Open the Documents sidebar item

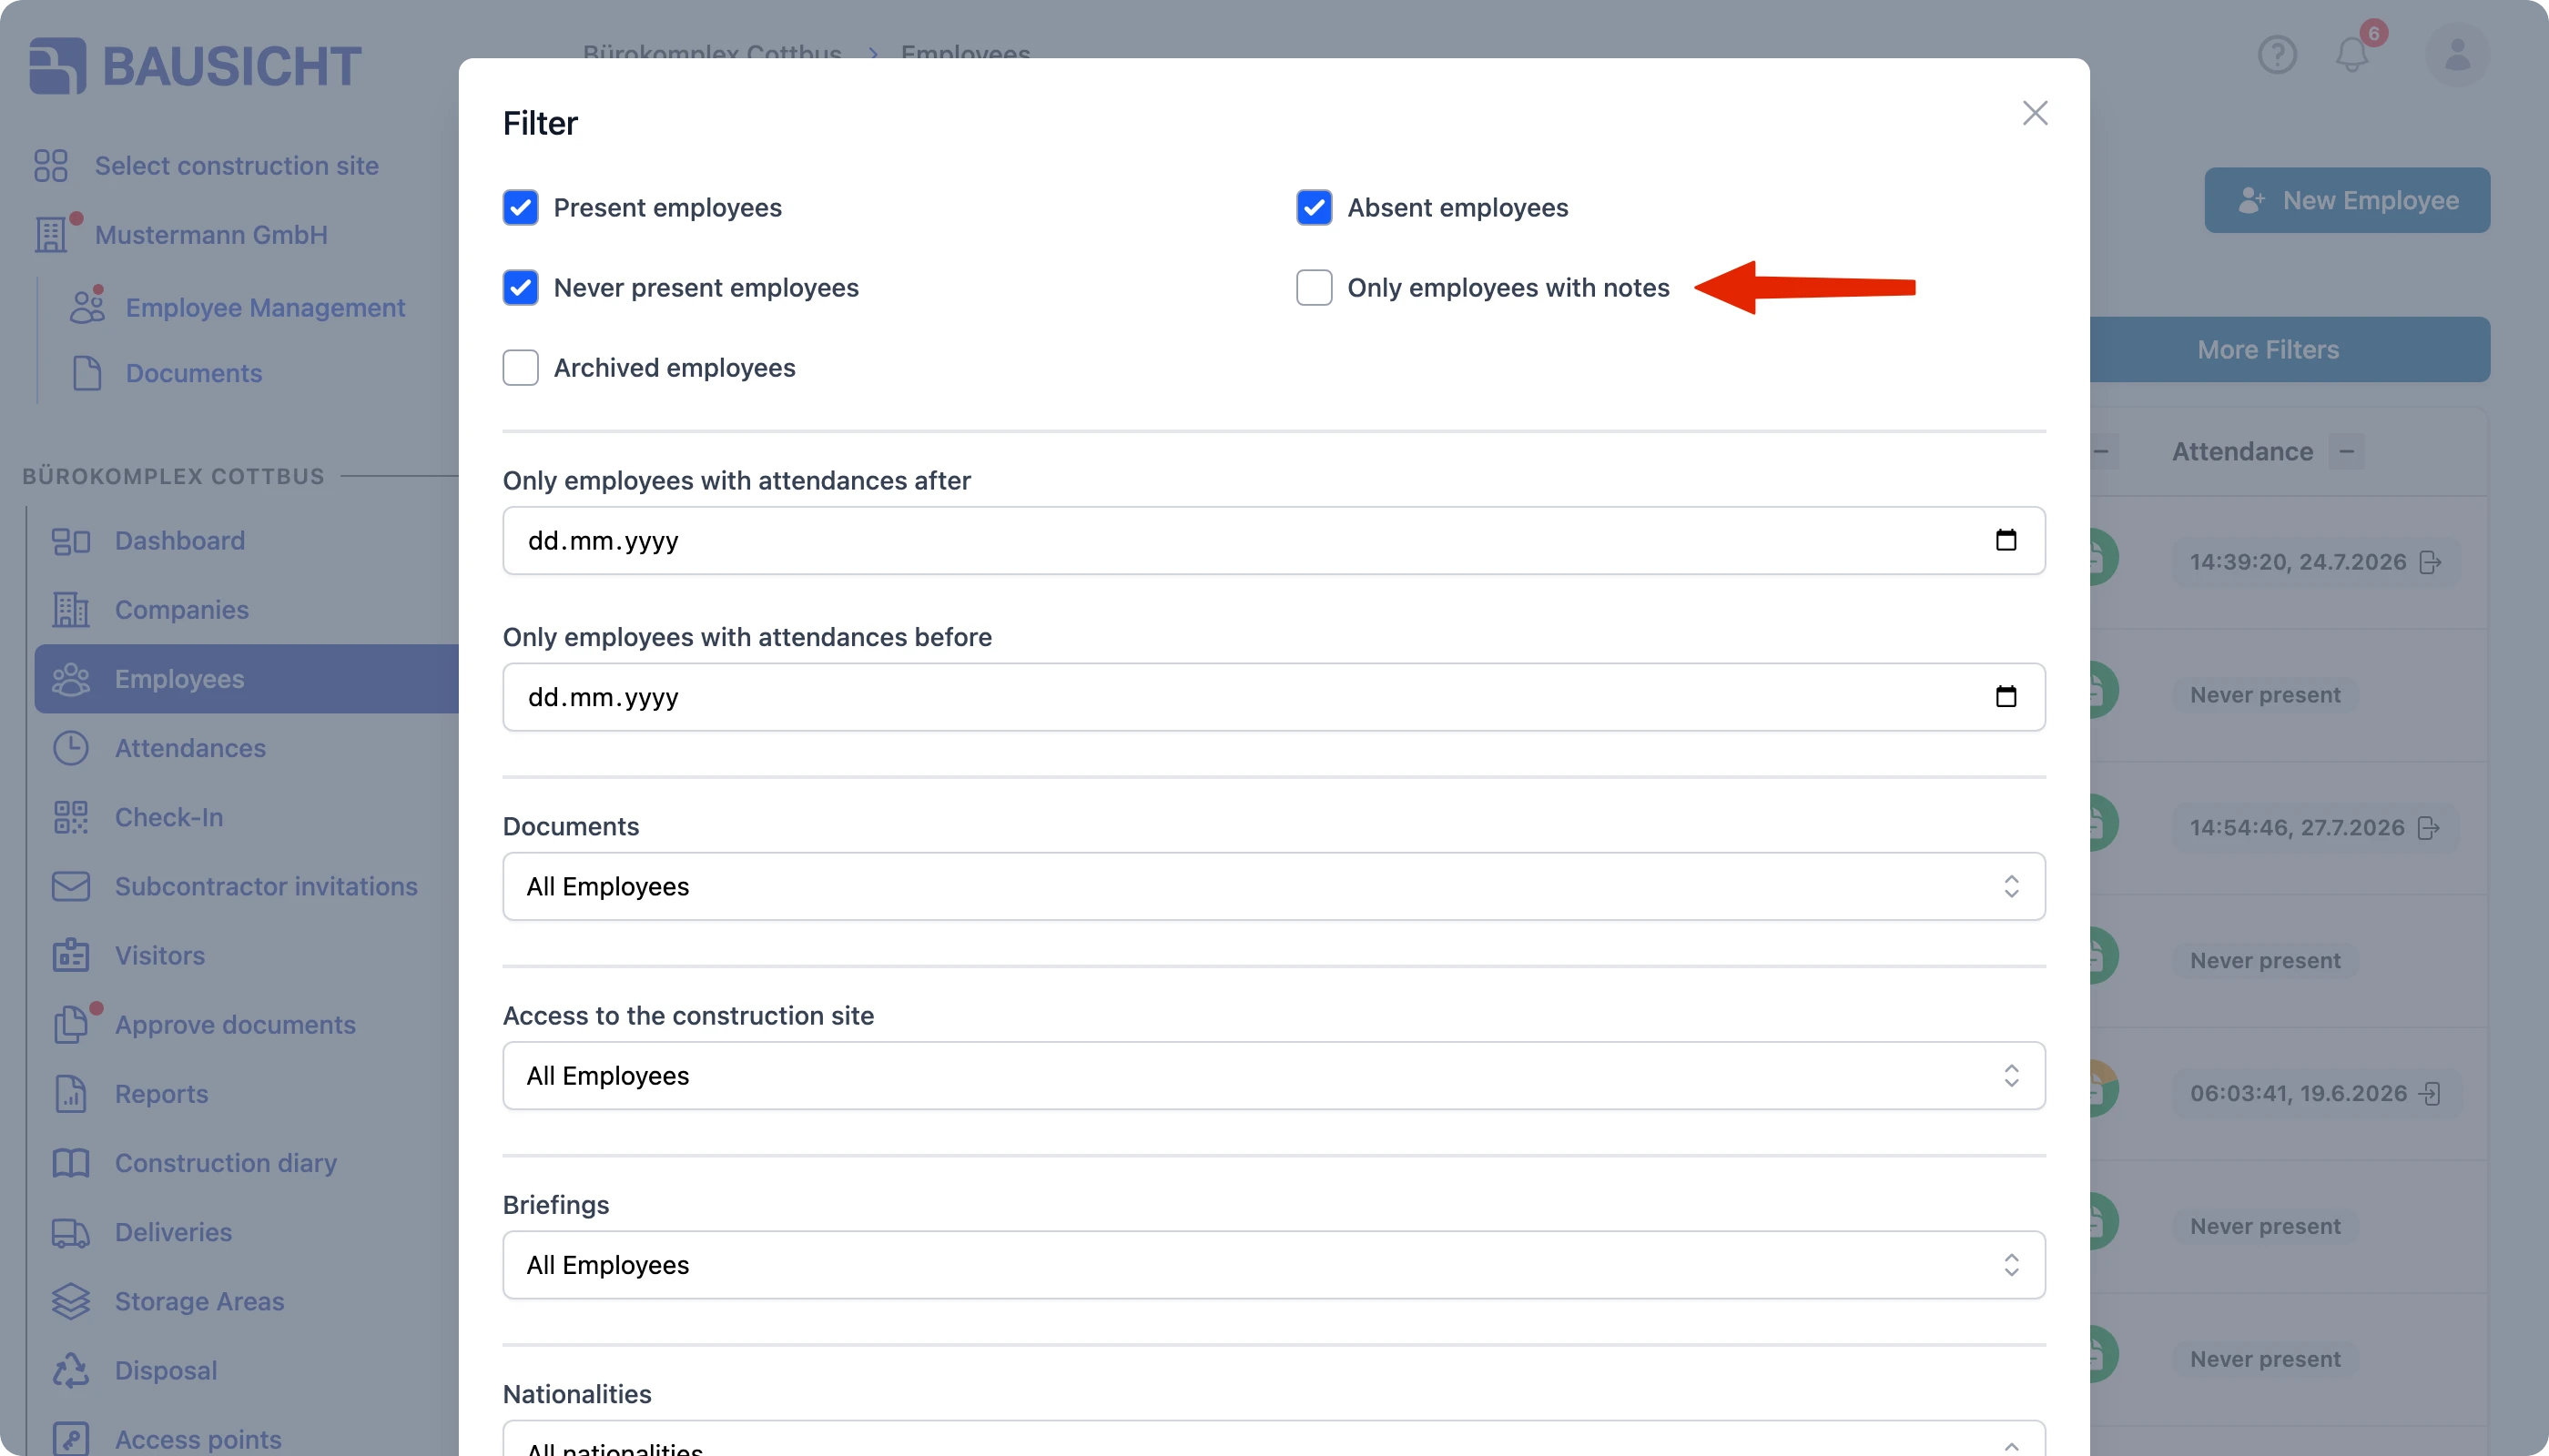[194, 373]
